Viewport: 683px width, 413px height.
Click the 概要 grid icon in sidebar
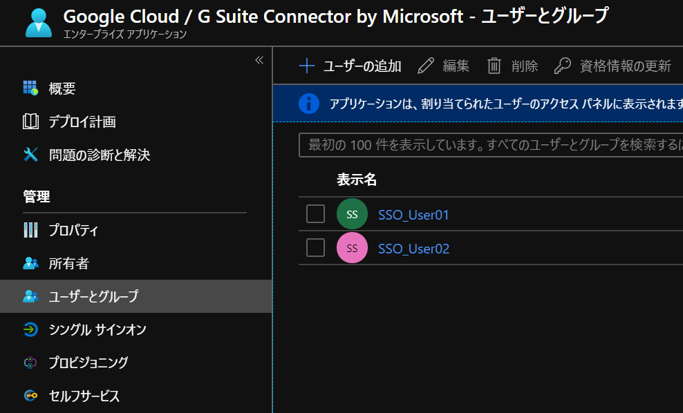tap(30, 88)
